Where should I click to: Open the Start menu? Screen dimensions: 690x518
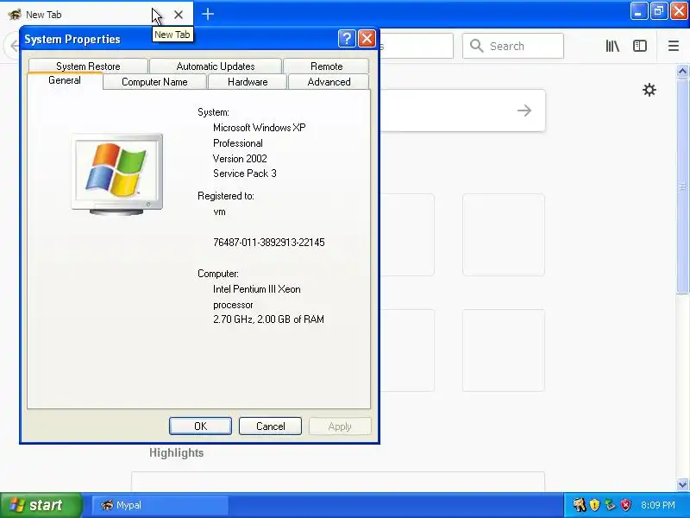point(41,505)
